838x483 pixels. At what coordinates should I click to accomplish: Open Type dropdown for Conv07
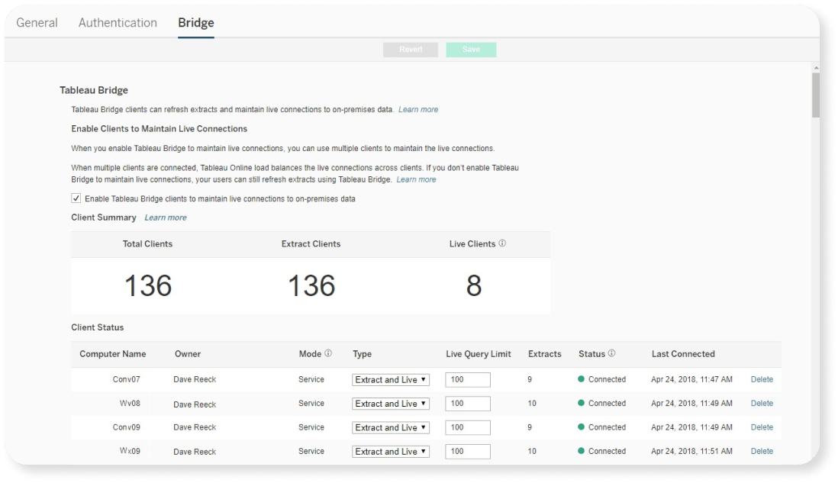391,380
